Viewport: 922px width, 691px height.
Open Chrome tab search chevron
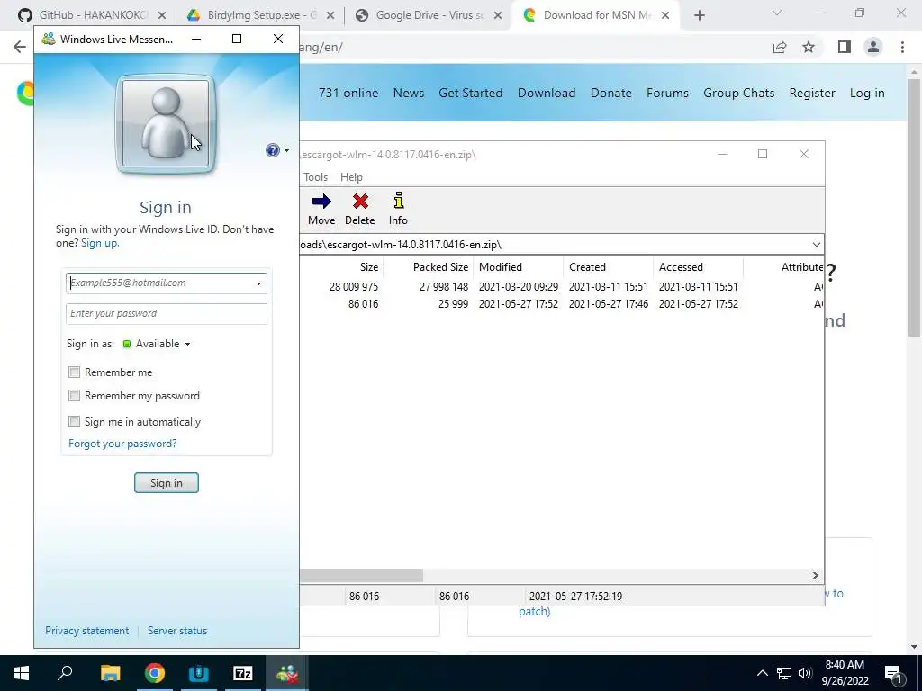pos(777,13)
